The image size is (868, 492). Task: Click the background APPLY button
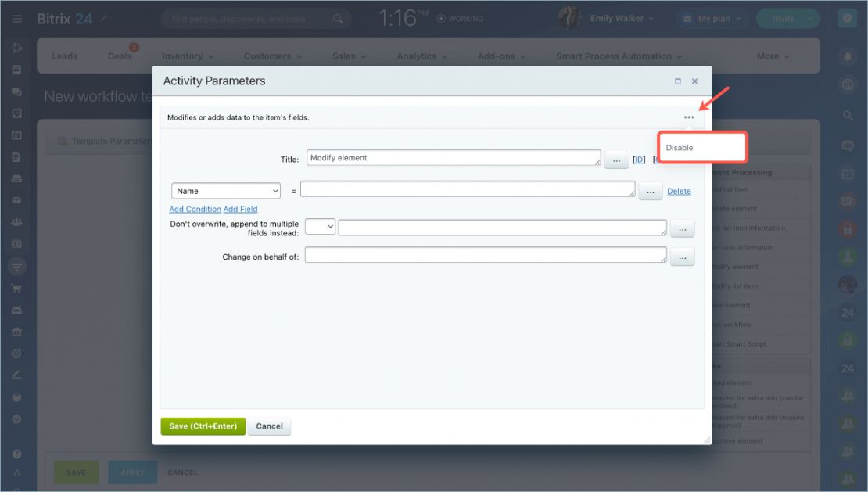[x=132, y=472]
